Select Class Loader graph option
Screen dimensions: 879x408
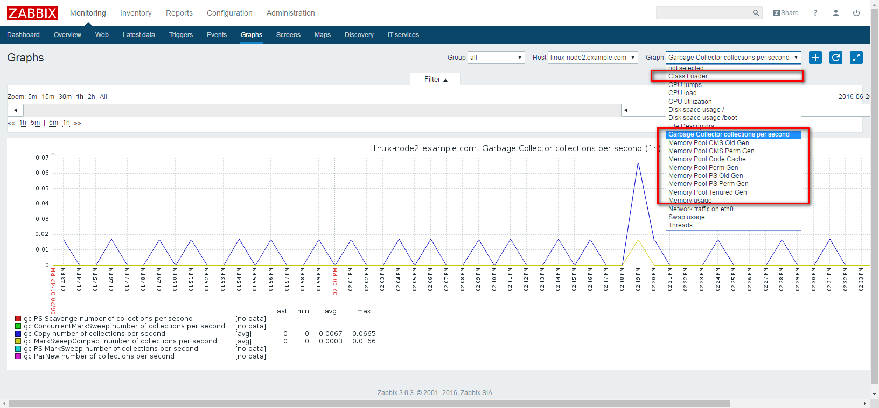(x=733, y=76)
